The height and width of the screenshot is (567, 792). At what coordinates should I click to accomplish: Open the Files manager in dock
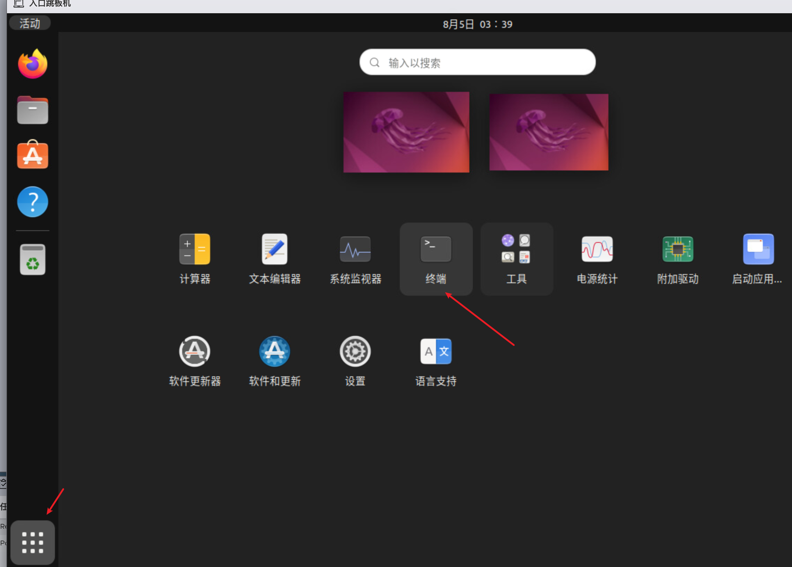click(x=32, y=110)
